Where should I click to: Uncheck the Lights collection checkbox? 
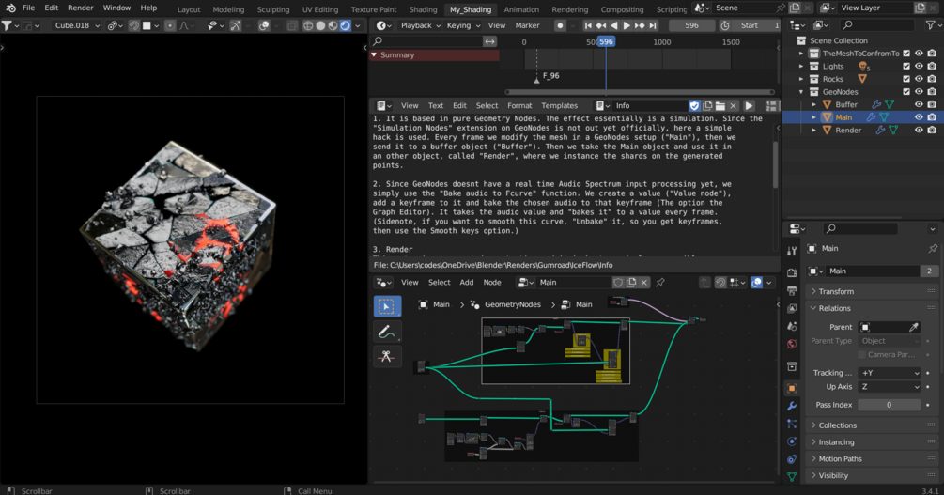click(x=906, y=66)
